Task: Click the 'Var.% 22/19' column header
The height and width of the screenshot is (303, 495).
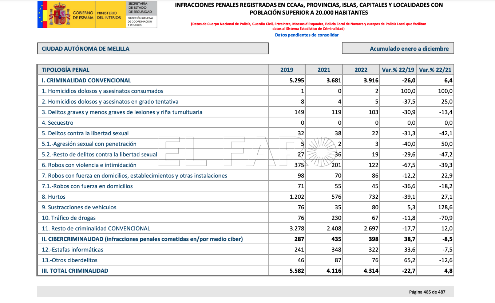Action: coord(398,70)
